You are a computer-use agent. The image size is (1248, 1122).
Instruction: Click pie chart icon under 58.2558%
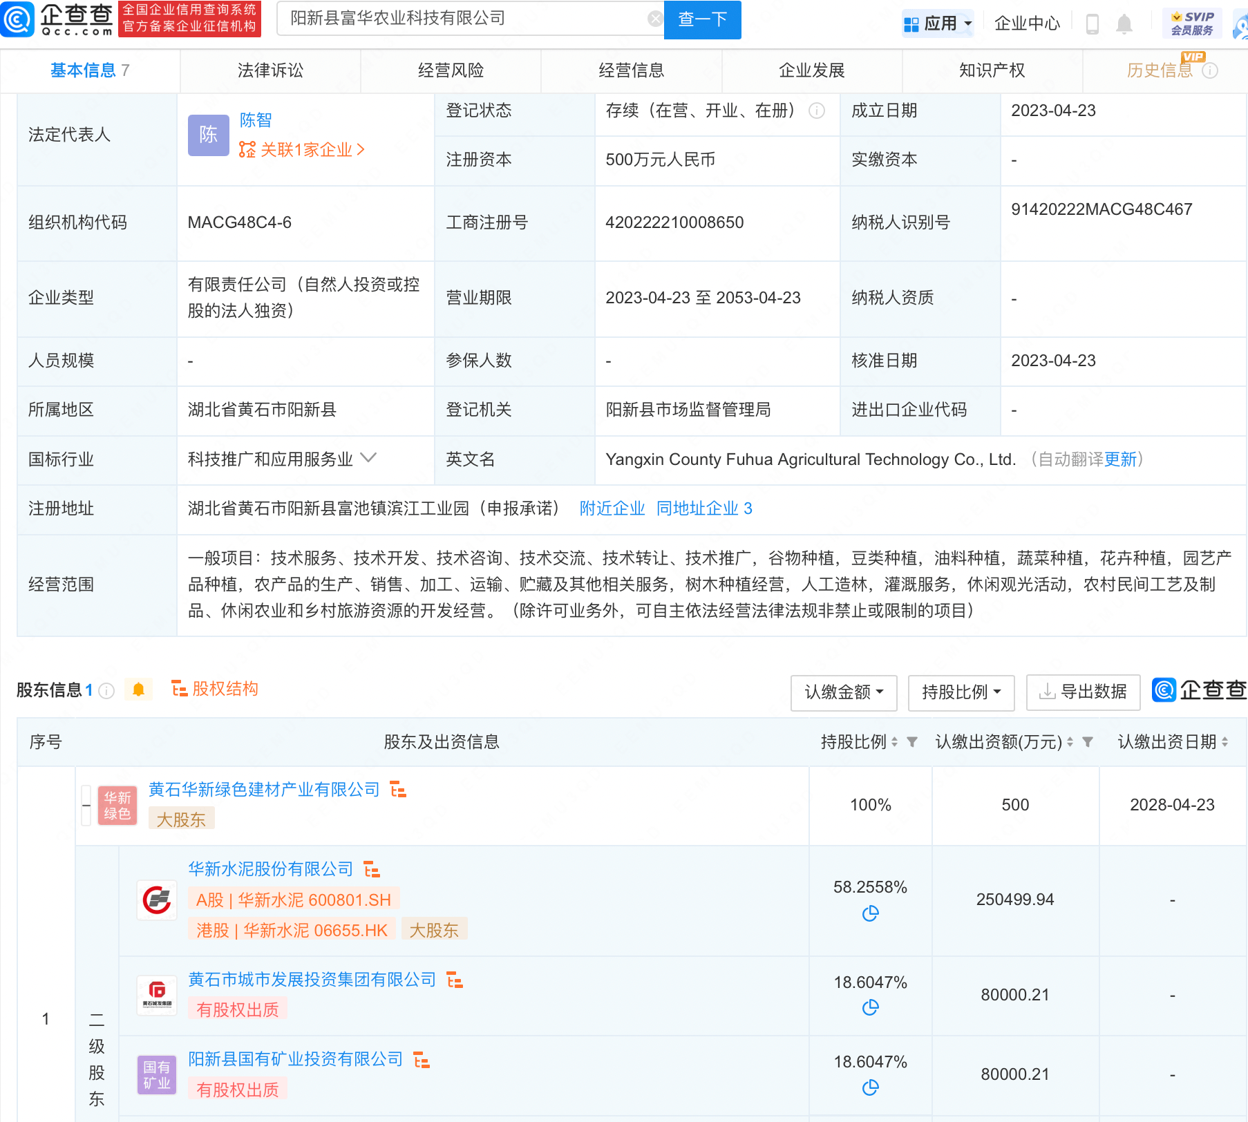pos(871,914)
